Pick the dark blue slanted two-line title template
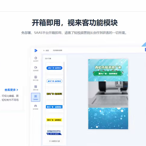146x146 pixels. click(54, 133)
